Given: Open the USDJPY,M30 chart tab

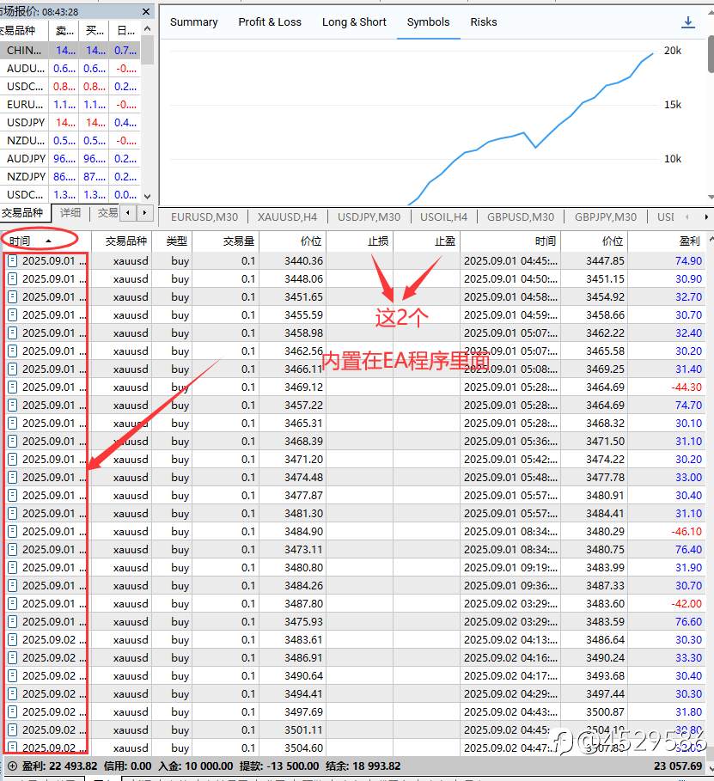Looking at the screenshot, I should (x=369, y=217).
